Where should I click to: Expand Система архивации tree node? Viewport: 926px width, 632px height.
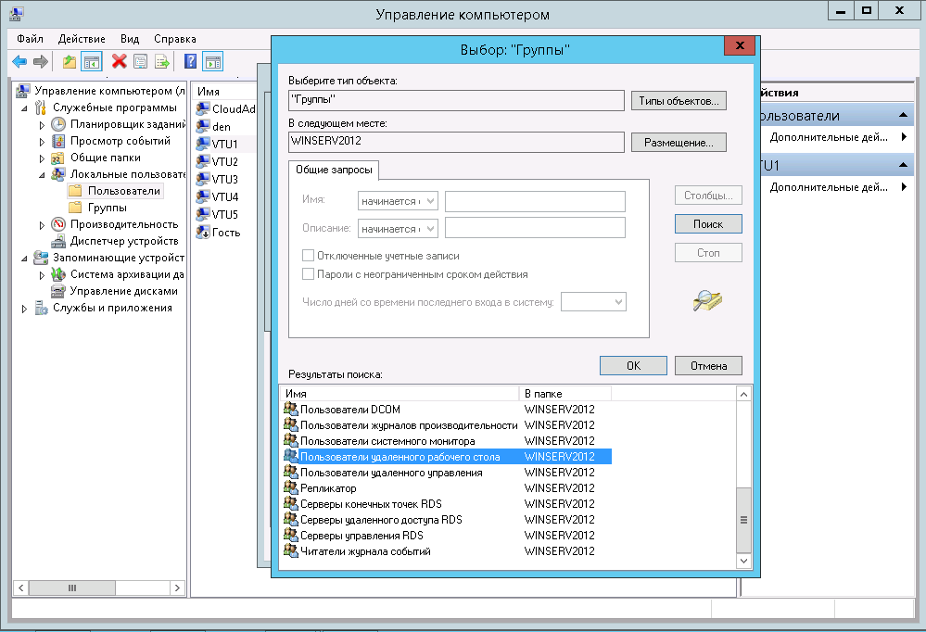click(x=42, y=274)
